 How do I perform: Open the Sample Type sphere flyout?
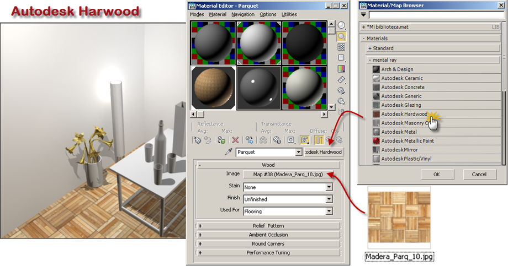pyautogui.click(x=341, y=25)
